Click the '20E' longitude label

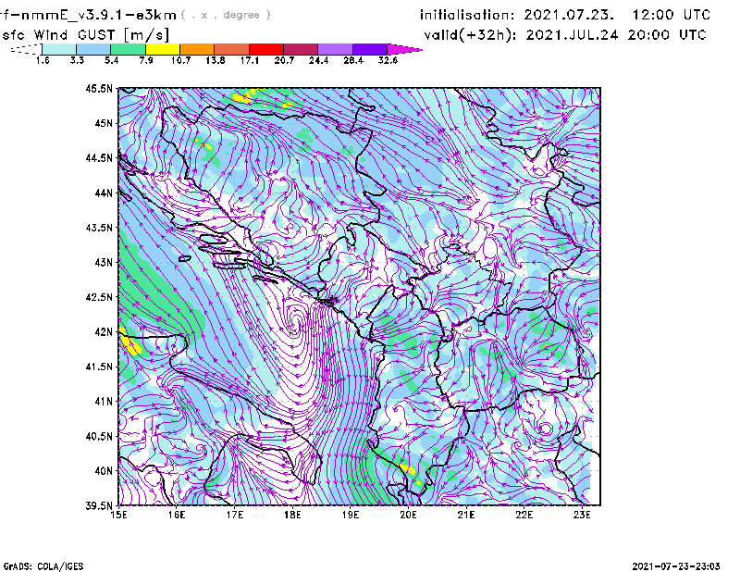click(408, 515)
